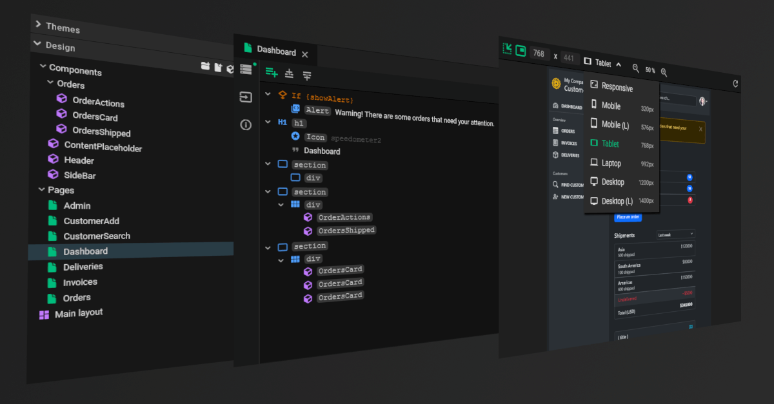Collapse the Pages tree node

[41, 189]
